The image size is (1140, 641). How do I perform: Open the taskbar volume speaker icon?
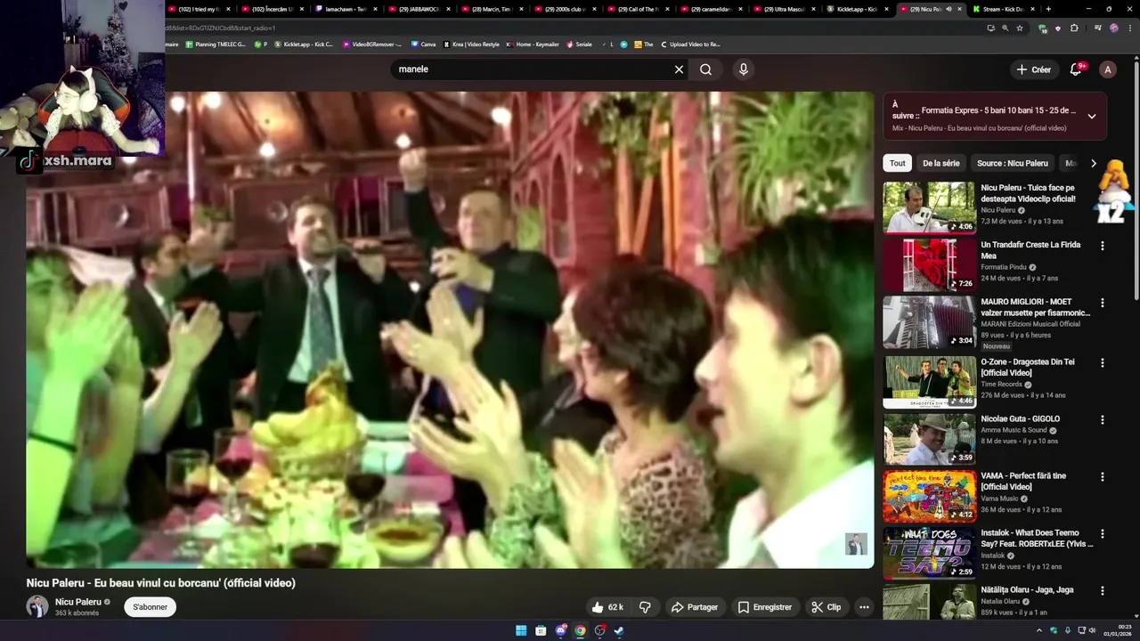(x=1093, y=630)
